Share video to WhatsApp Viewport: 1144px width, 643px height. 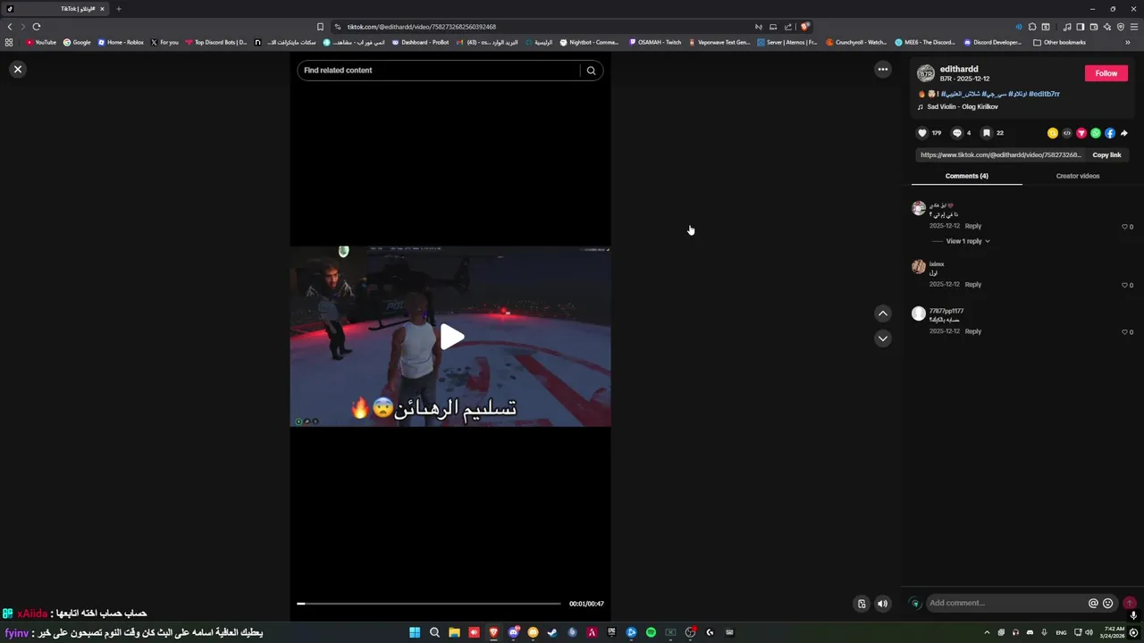pyautogui.click(x=1096, y=133)
